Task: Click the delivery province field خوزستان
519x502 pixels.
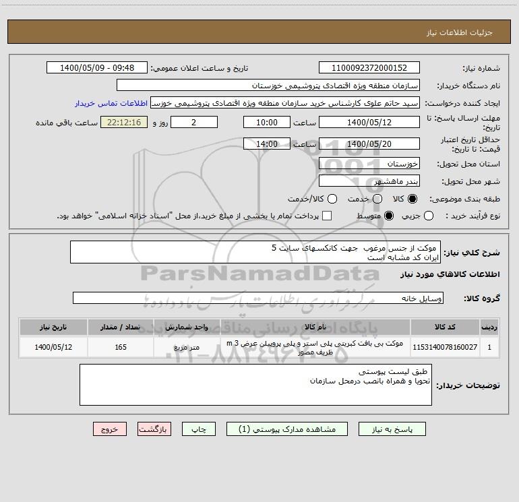Action: (x=369, y=164)
